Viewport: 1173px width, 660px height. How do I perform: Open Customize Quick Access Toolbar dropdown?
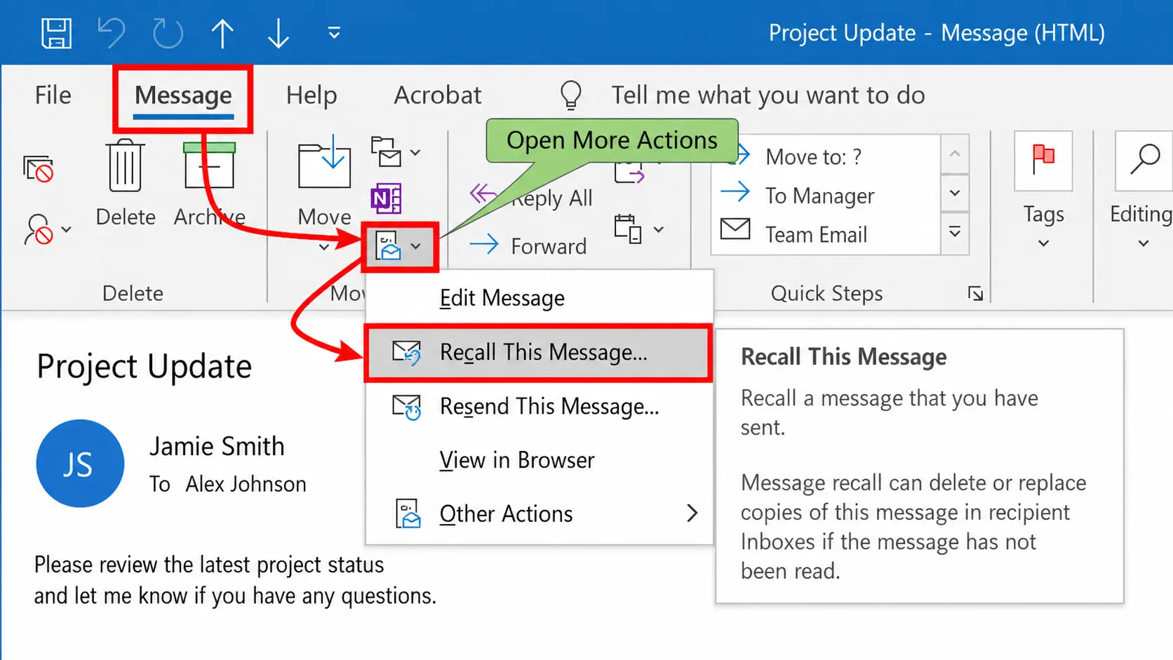[334, 32]
